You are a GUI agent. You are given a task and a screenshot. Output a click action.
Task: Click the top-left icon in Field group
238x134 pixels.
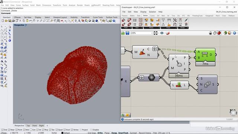123,20
